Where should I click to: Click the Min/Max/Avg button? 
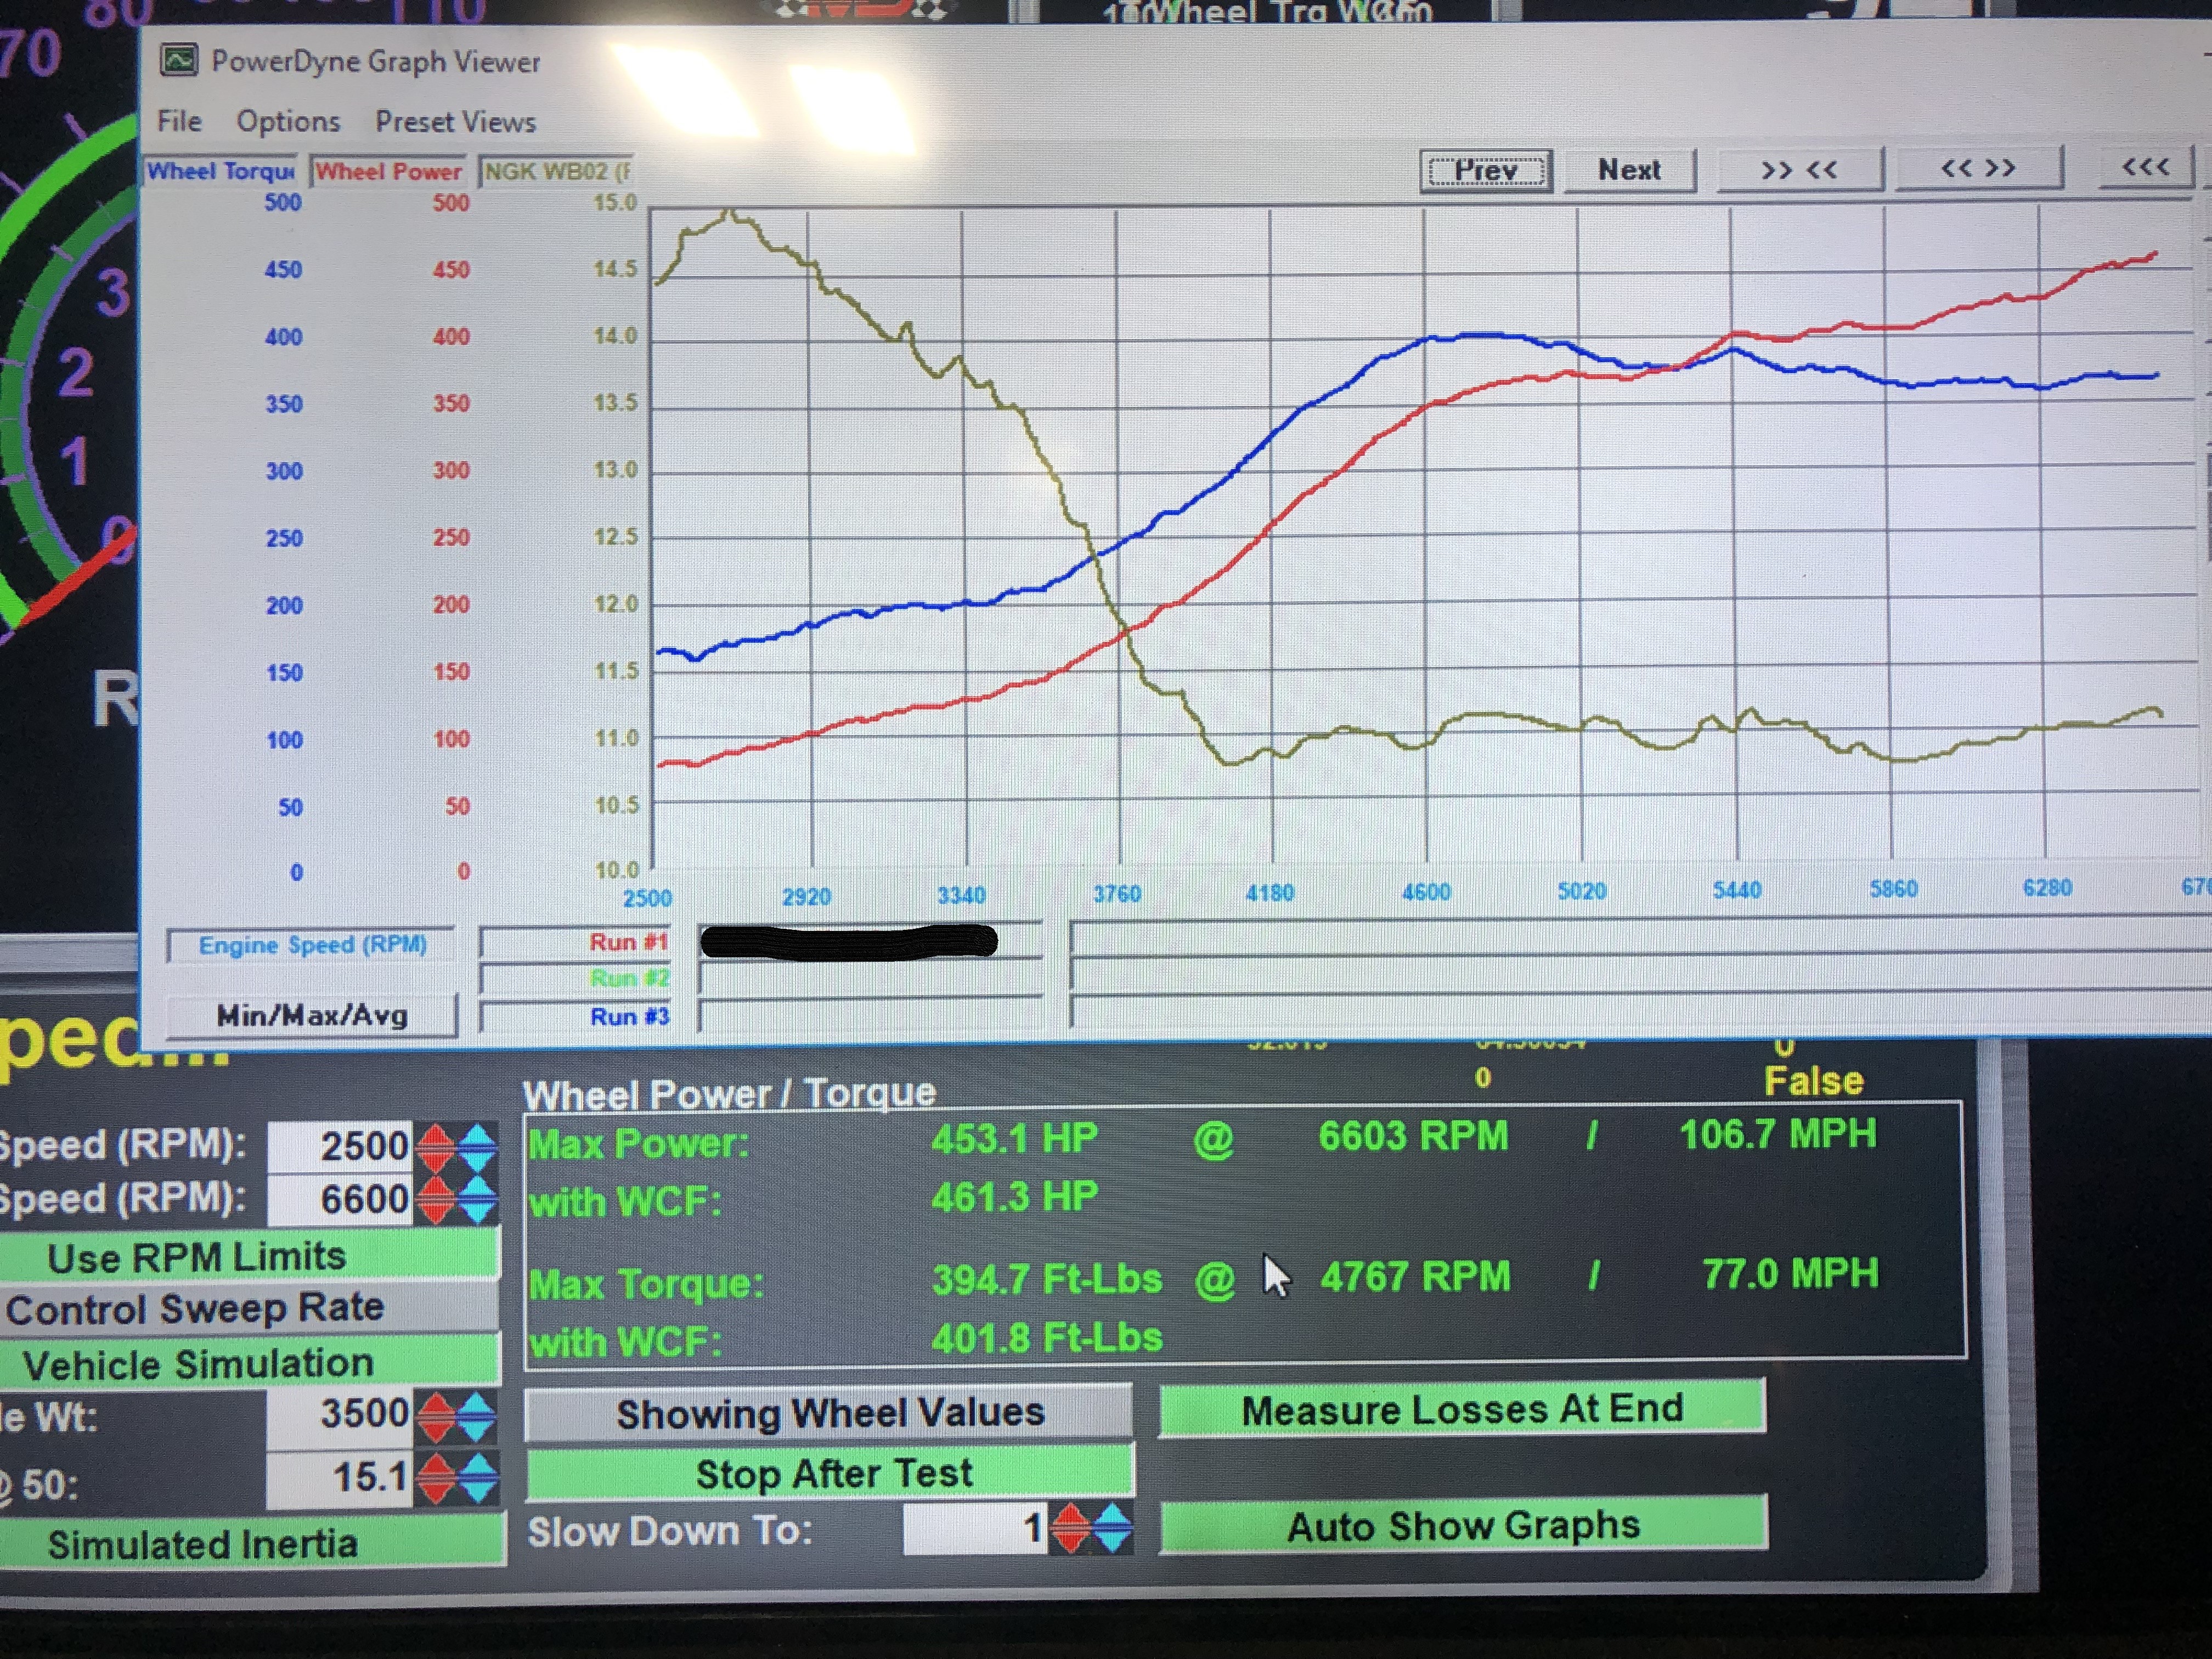tap(311, 1016)
